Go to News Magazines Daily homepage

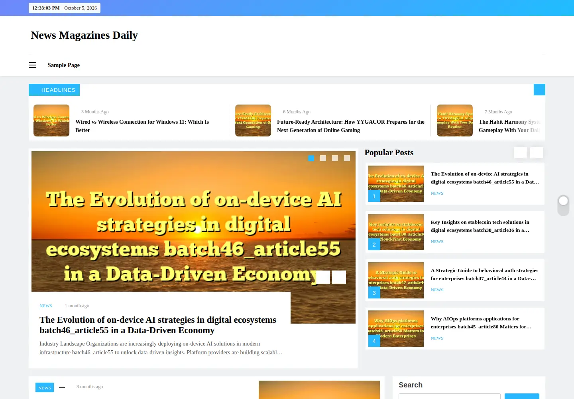[84, 35]
